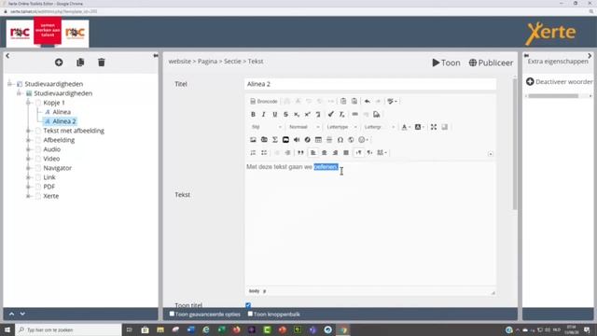
Task: Toggle italic formatting
Action: pyautogui.click(x=263, y=114)
